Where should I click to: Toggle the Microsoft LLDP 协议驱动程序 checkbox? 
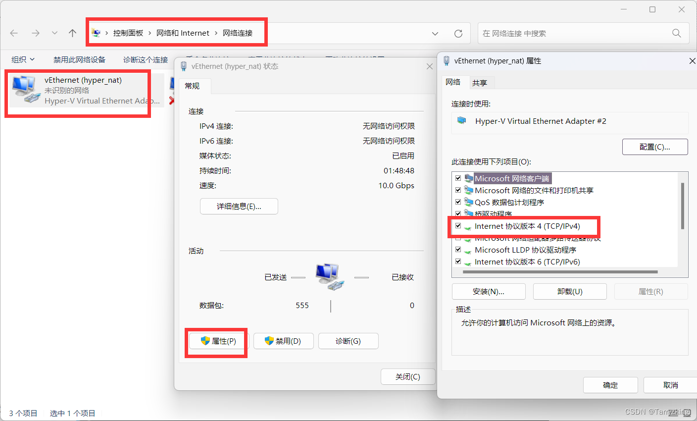(x=458, y=250)
